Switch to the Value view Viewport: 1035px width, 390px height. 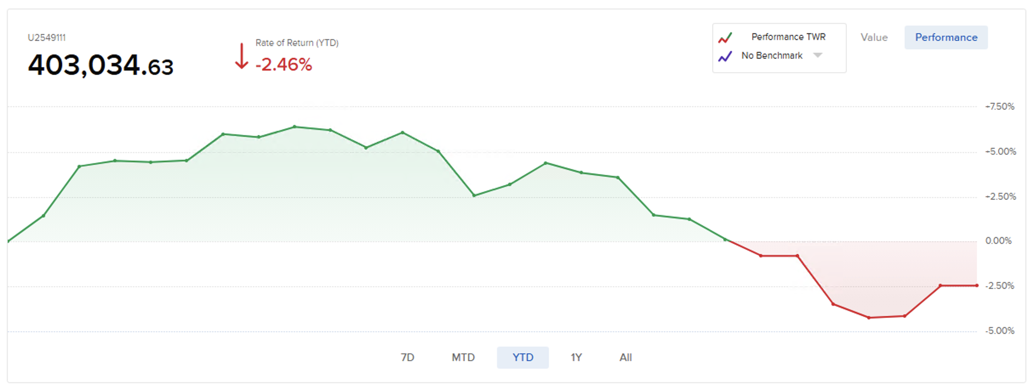tap(874, 37)
